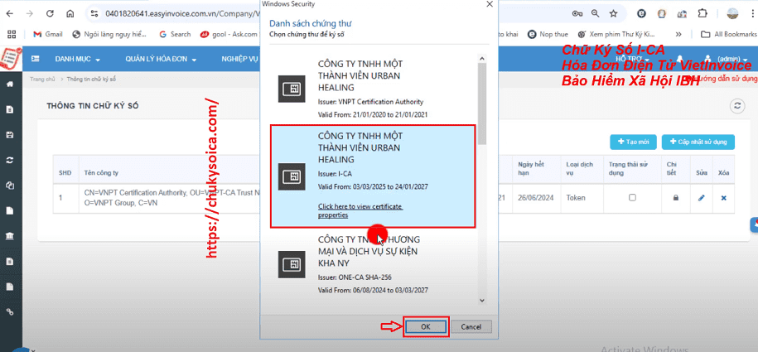Click the certificate list scroll-down arrow

(x=481, y=301)
